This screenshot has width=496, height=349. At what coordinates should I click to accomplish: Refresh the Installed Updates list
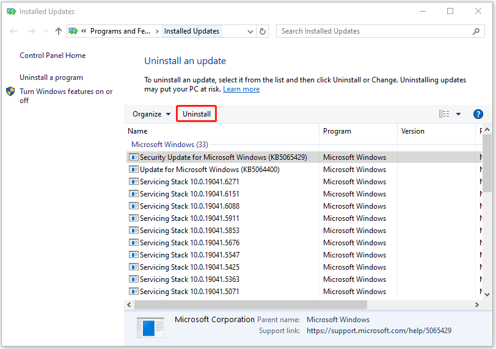click(x=263, y=31)
